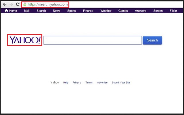
Task: Follow the Submit Your Site link
Action: point(121,82)
